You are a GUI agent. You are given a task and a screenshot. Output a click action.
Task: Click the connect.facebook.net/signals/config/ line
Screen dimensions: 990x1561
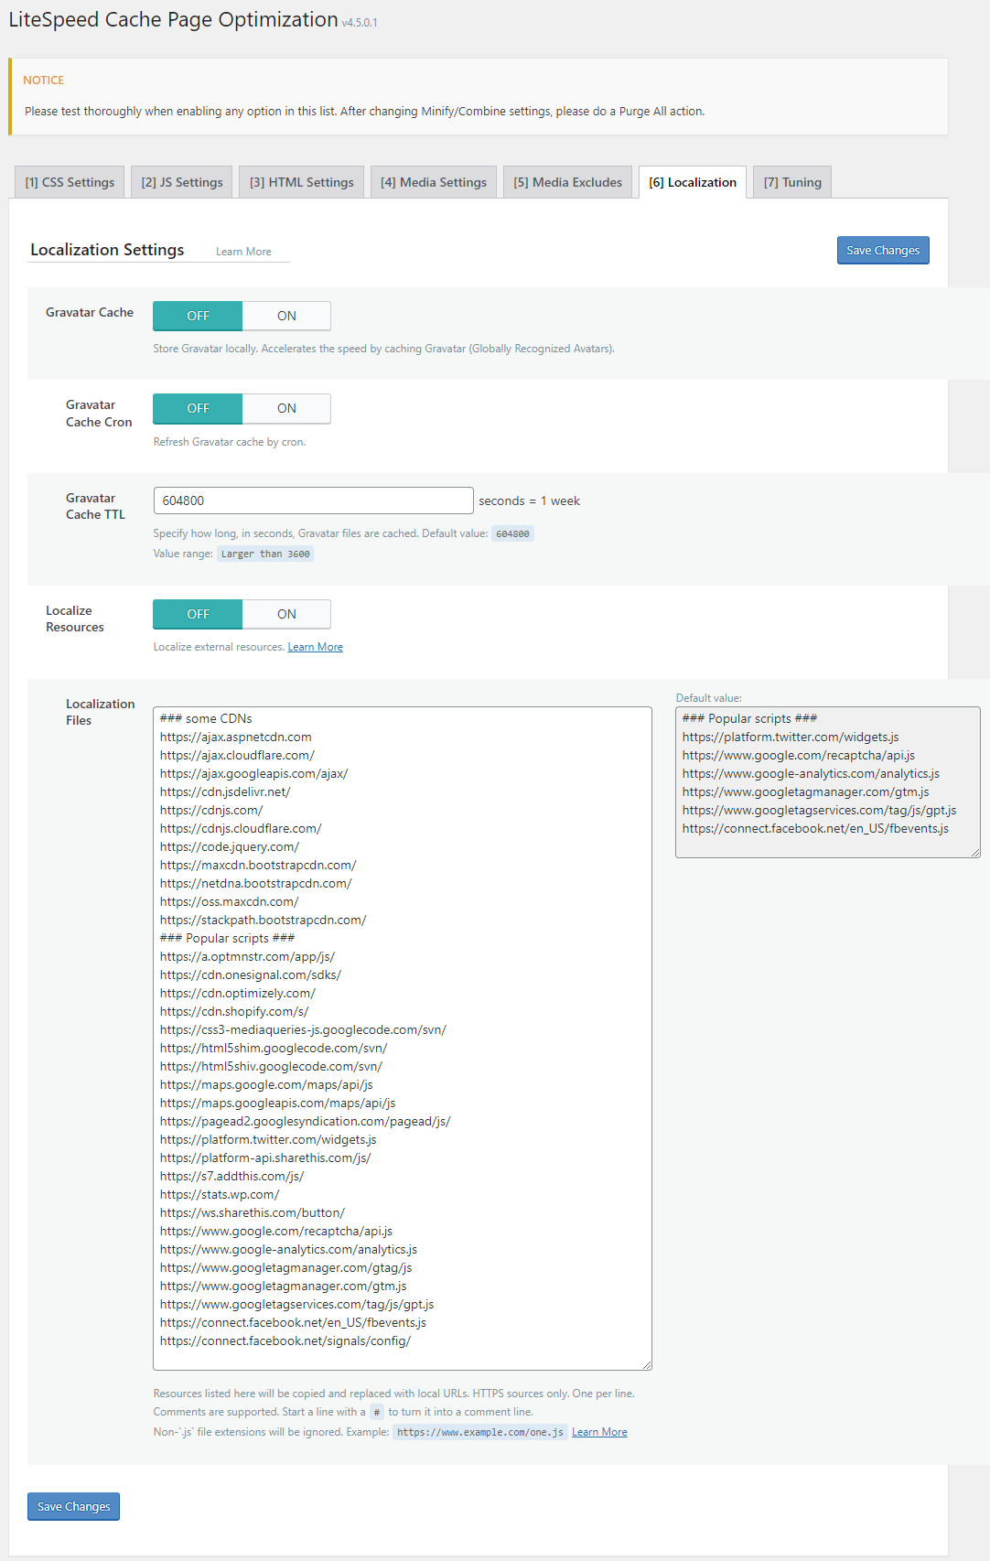[x=285, y=1340]
